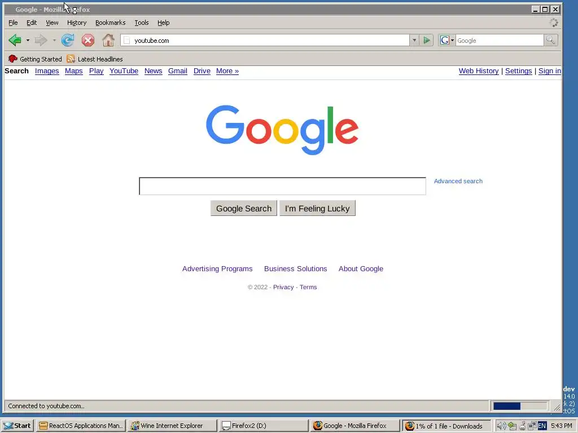Open the News link
578x433 pixels.
pos(154,71)
